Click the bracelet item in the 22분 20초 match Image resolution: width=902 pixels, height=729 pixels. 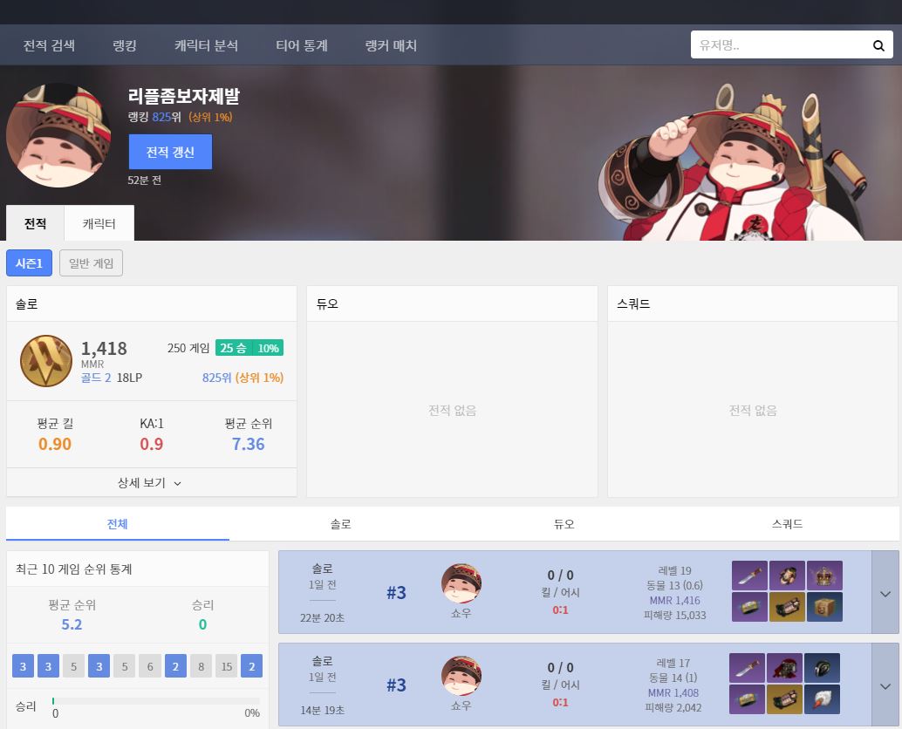coord(749,607)
